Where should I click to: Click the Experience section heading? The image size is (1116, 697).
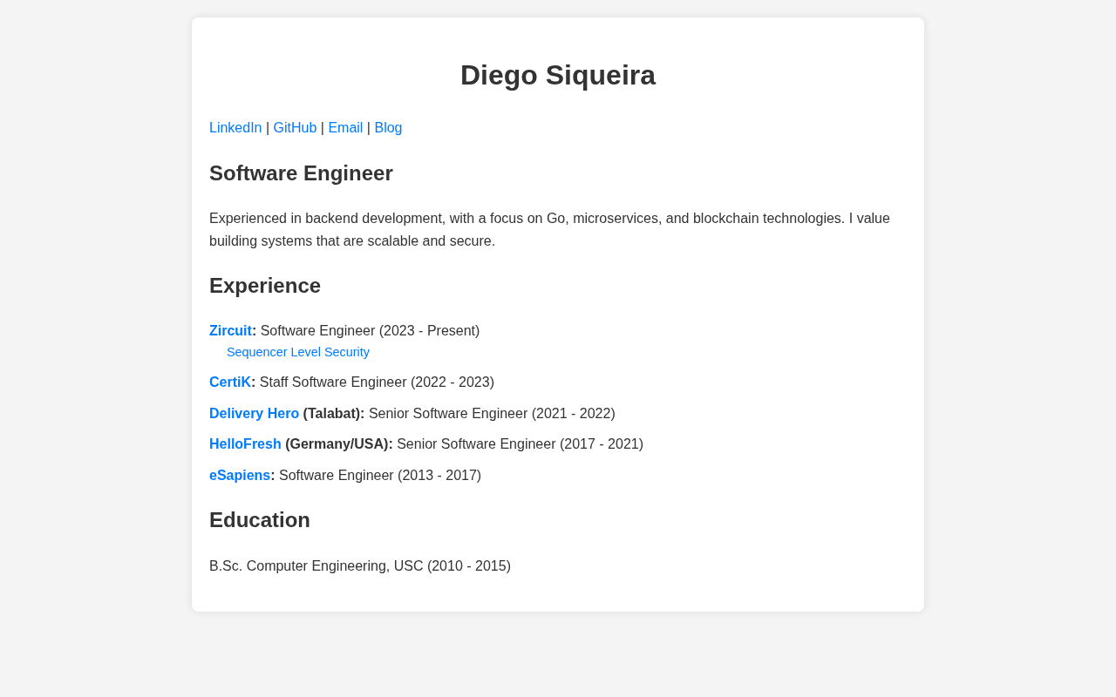point(265,286)
